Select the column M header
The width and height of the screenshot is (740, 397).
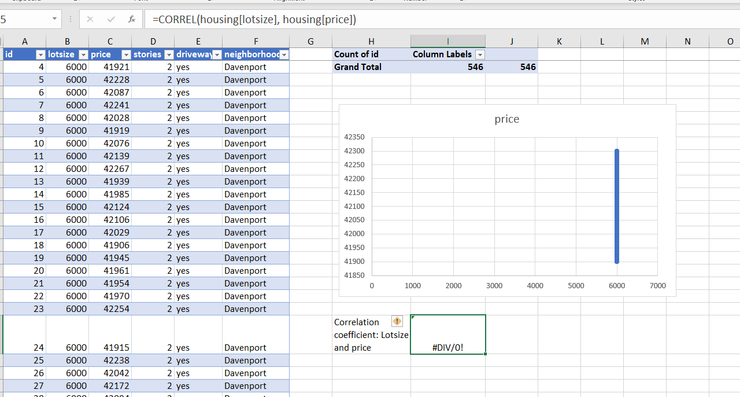645,41
